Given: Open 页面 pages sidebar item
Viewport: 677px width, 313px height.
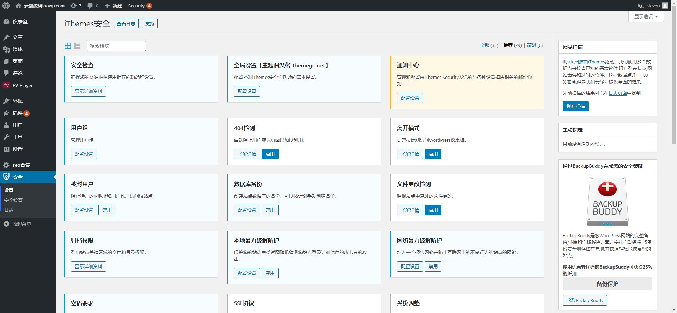Looking at the screenshot, I should 28,61.
